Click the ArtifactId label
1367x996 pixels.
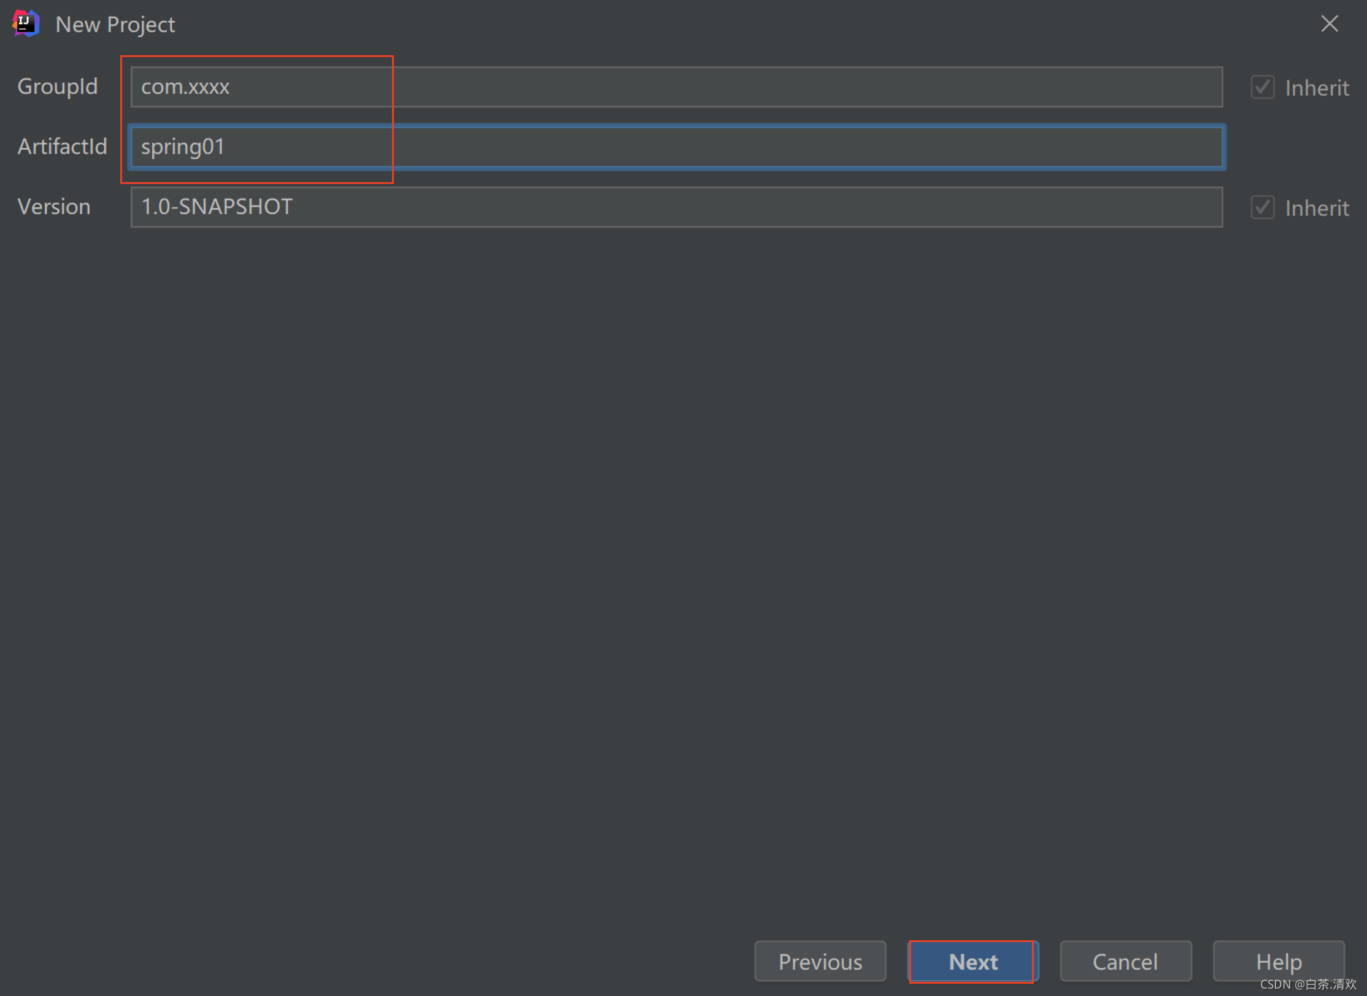coord(62,147)
